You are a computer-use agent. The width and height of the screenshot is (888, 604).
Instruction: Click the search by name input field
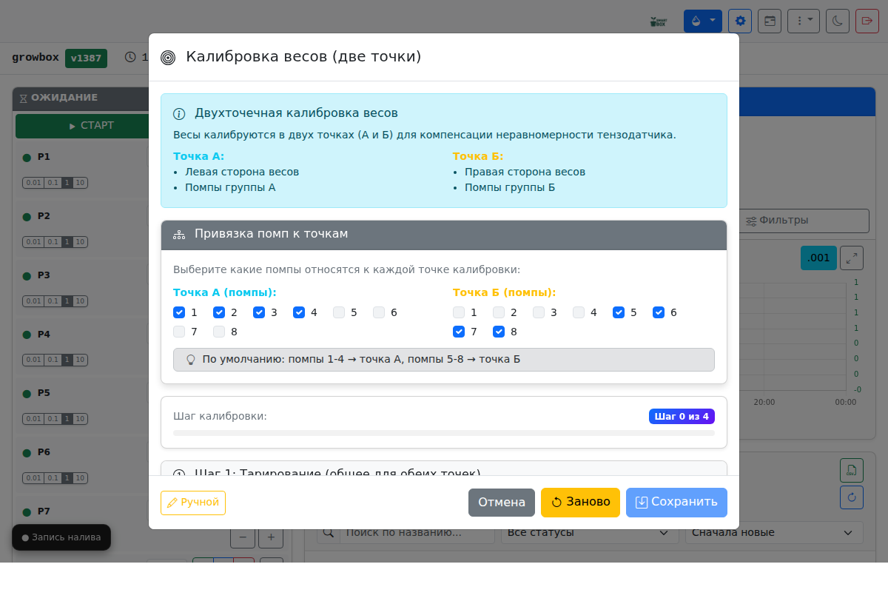417,532
